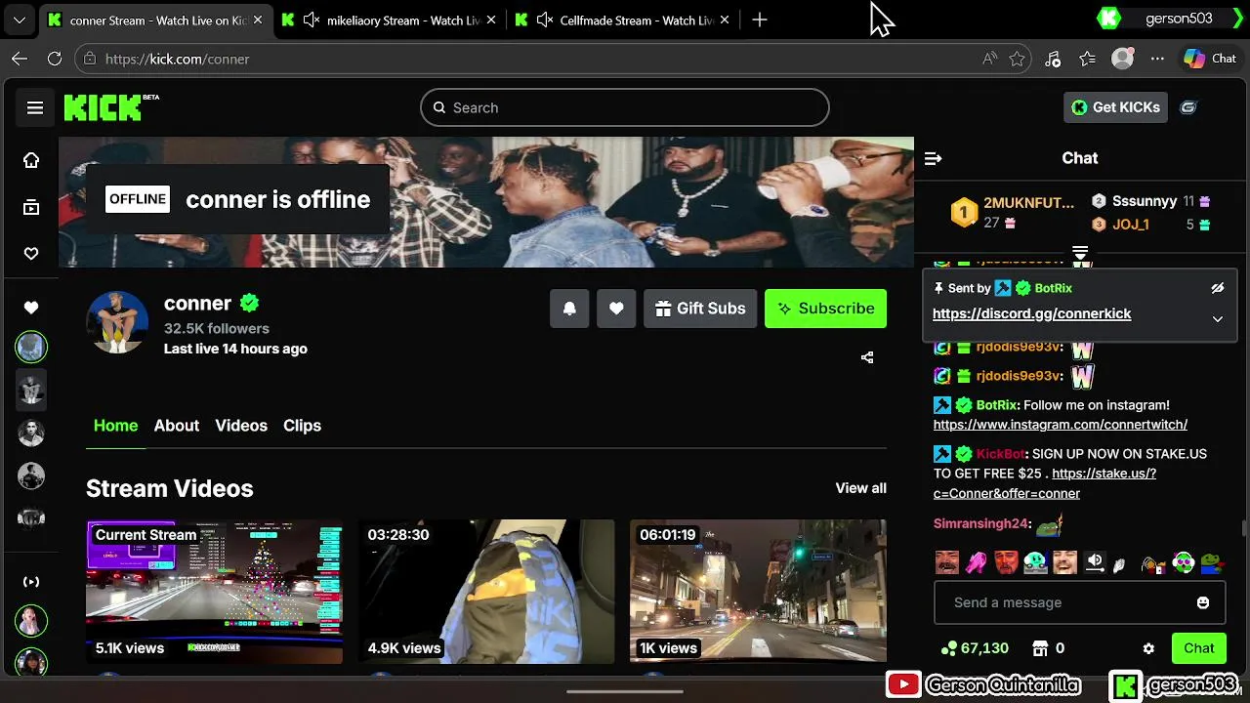Open chat settings gear icon

click(x=1148, y=648)
